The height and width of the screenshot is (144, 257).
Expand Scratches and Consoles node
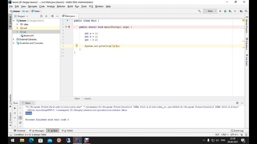(x=14, y=43)
